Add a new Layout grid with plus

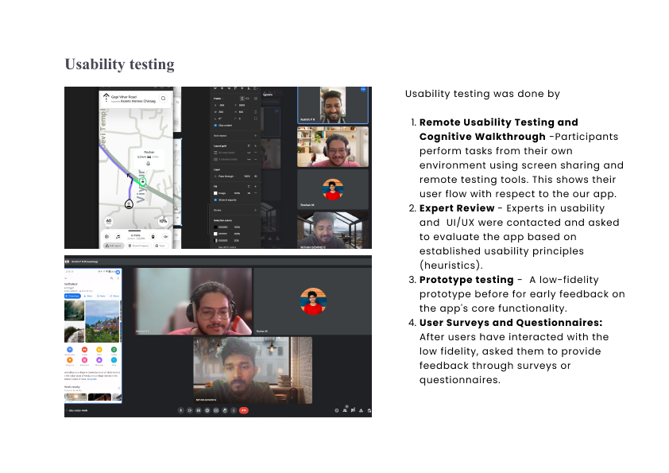256,145
